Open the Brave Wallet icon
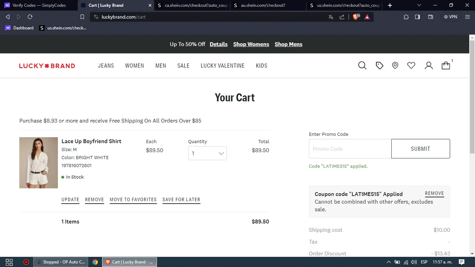475x267 pixels. click(431, 17)
